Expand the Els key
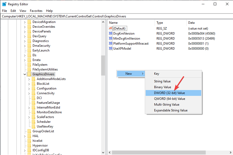 point(25,55)
